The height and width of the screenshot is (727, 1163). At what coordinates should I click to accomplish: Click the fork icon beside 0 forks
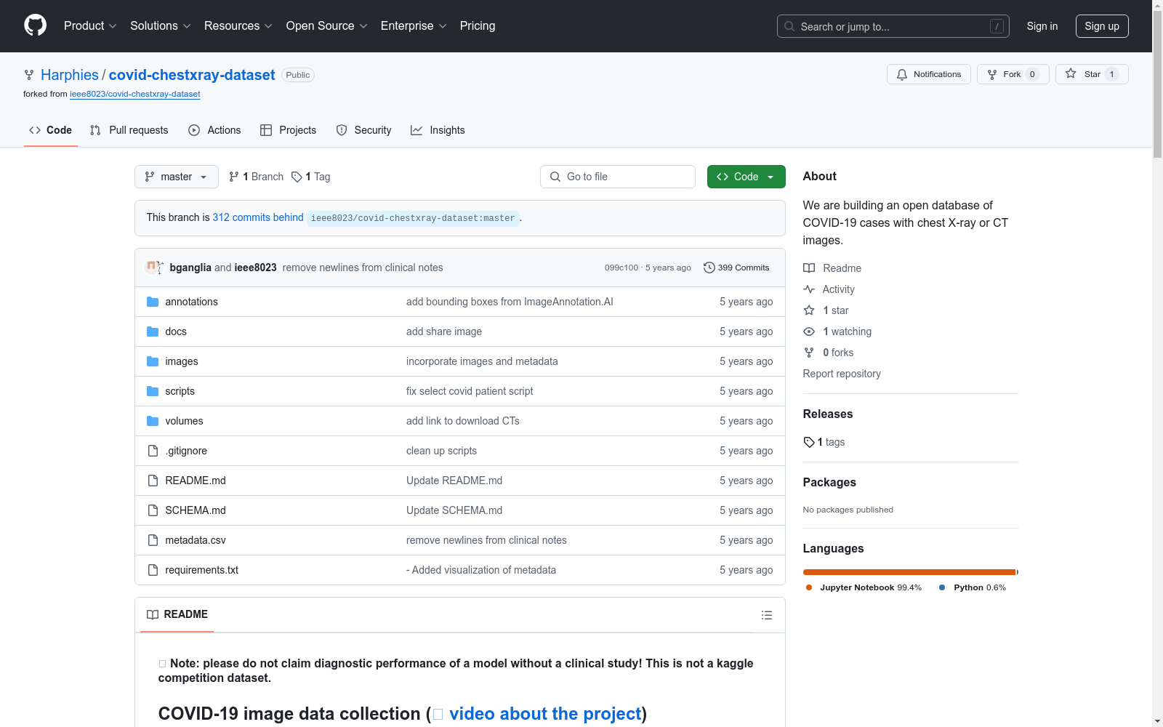(x=809, y=353)
